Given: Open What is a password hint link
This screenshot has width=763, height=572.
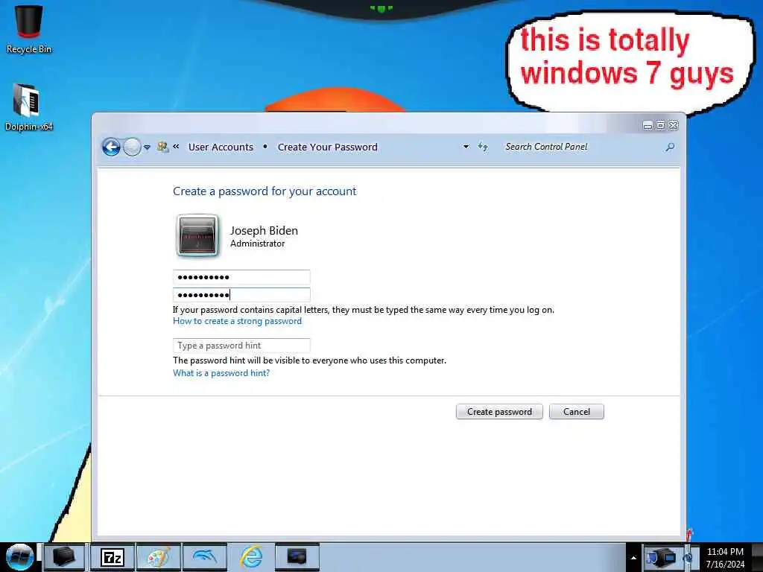Looking at the screenshot, I should pos(221,373).
